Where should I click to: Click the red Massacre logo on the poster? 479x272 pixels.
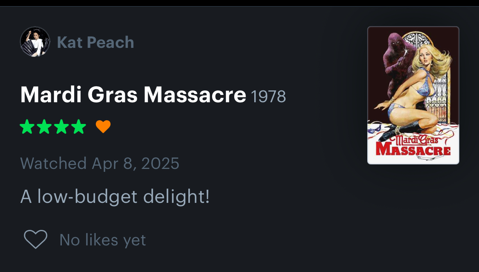tap(413, 150)
